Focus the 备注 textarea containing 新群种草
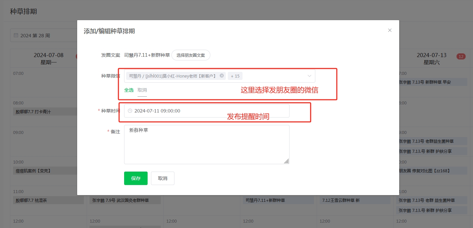 pyautogui.click(x=207, y=145)
